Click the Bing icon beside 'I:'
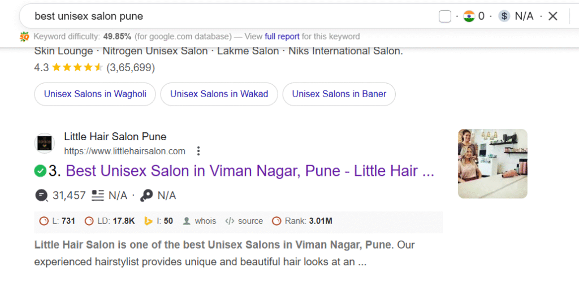 [x=149, y=221]
